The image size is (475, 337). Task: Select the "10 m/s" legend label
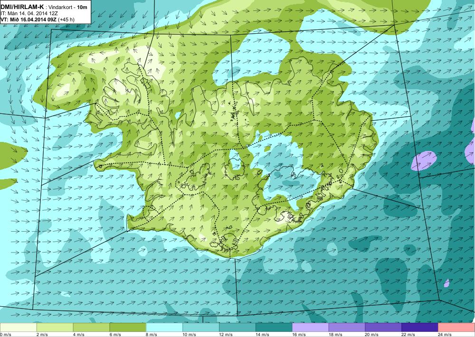pos(190,335)
